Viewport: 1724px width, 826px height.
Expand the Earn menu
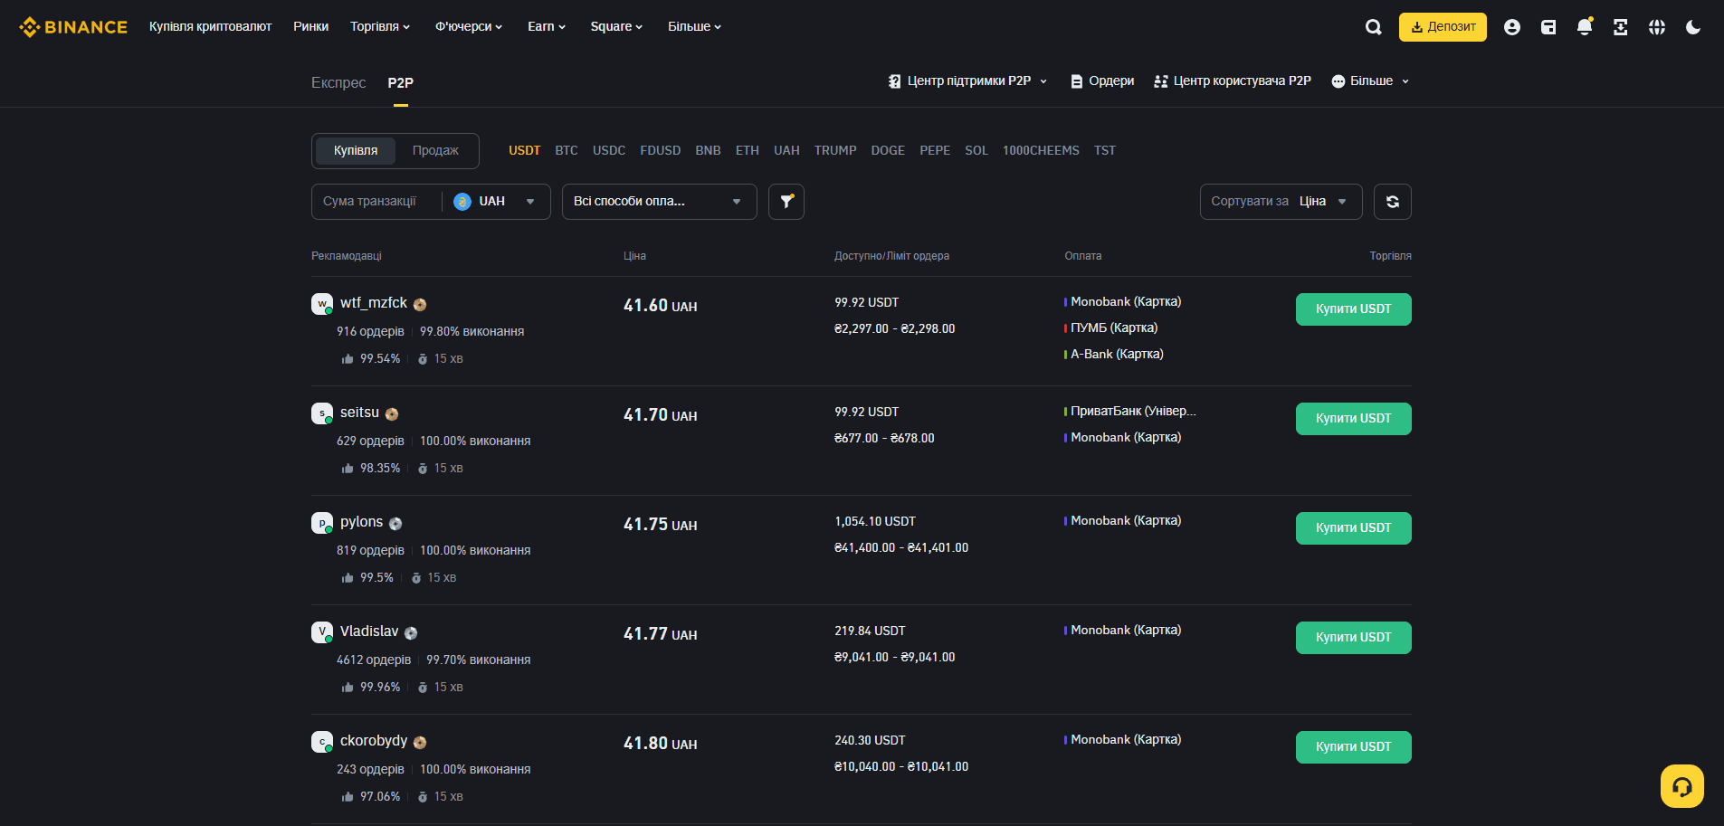[547, 27]
